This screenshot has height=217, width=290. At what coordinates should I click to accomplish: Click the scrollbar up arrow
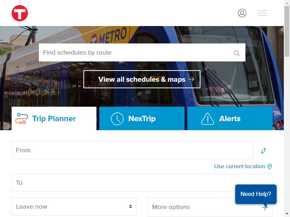click(287, 3)
